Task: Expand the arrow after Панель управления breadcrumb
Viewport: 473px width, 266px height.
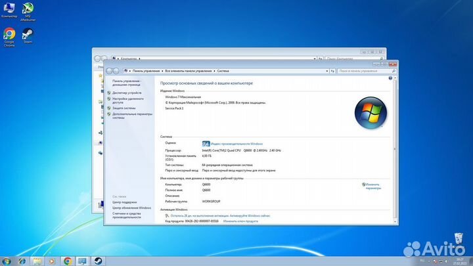Action: tap(162, 71)
